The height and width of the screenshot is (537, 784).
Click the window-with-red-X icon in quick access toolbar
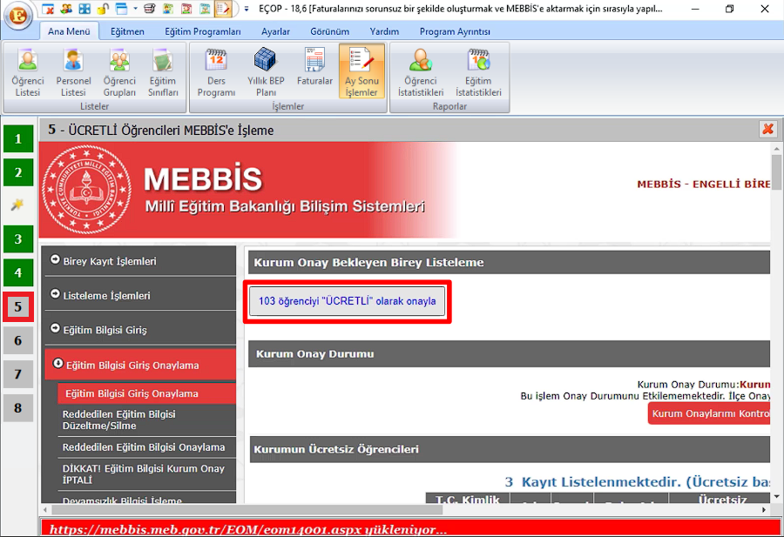point(48,9)
